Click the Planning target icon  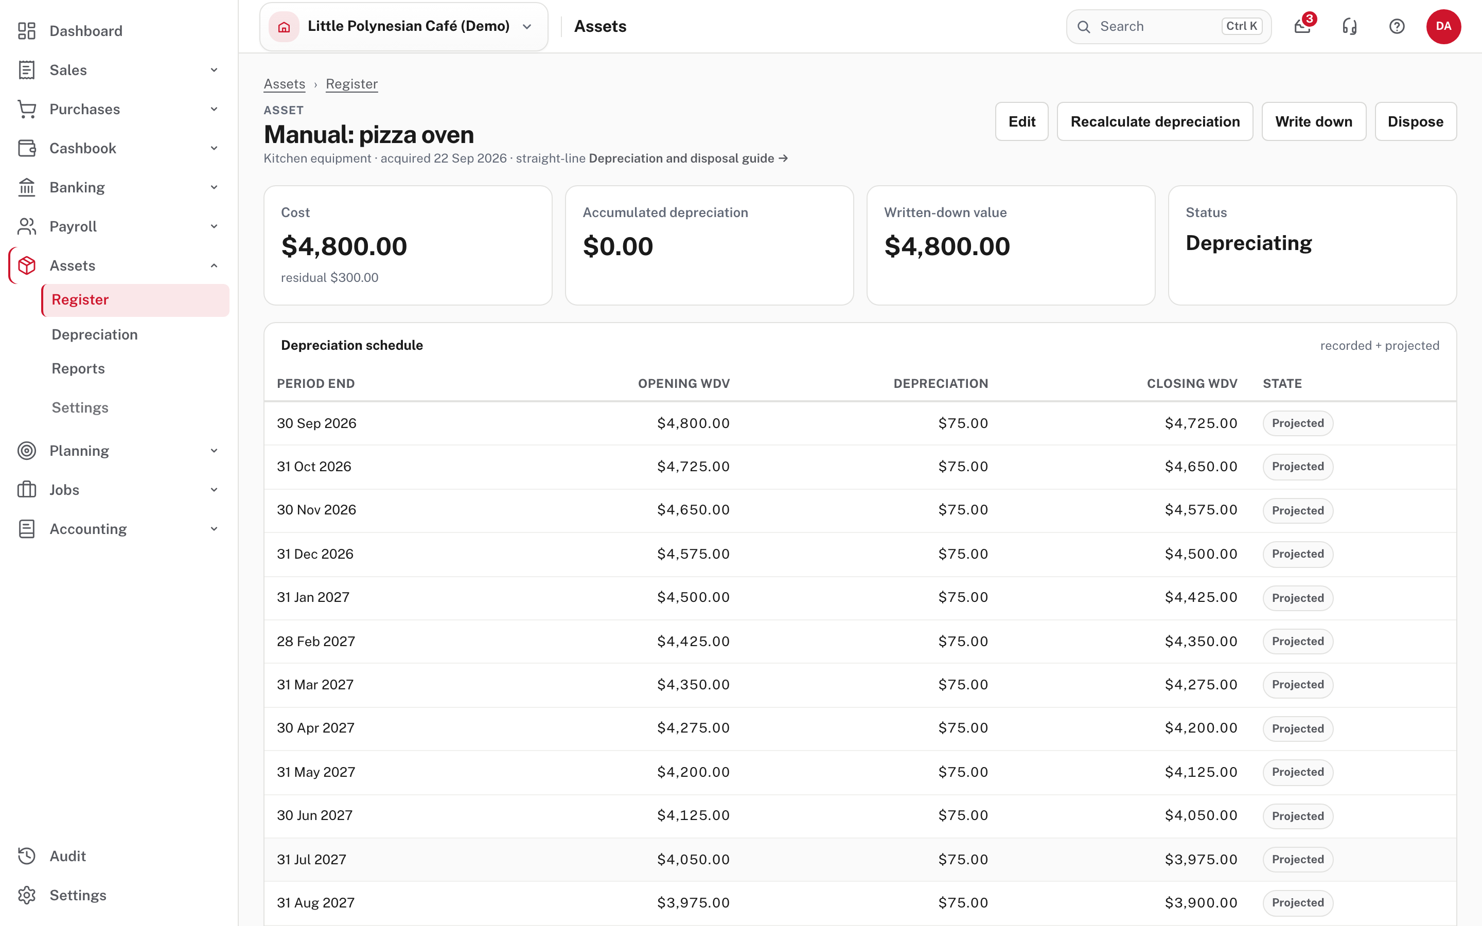click(x=26, y=451)
